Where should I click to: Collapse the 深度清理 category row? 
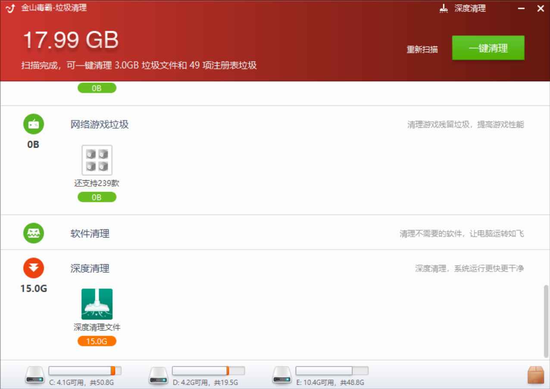point(90,268)
